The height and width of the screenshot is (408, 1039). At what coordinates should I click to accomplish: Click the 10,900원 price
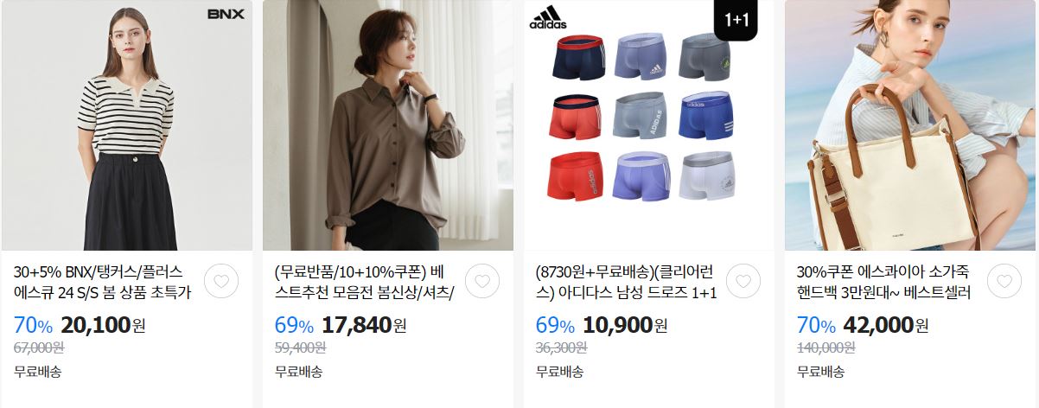pos(625,325)
